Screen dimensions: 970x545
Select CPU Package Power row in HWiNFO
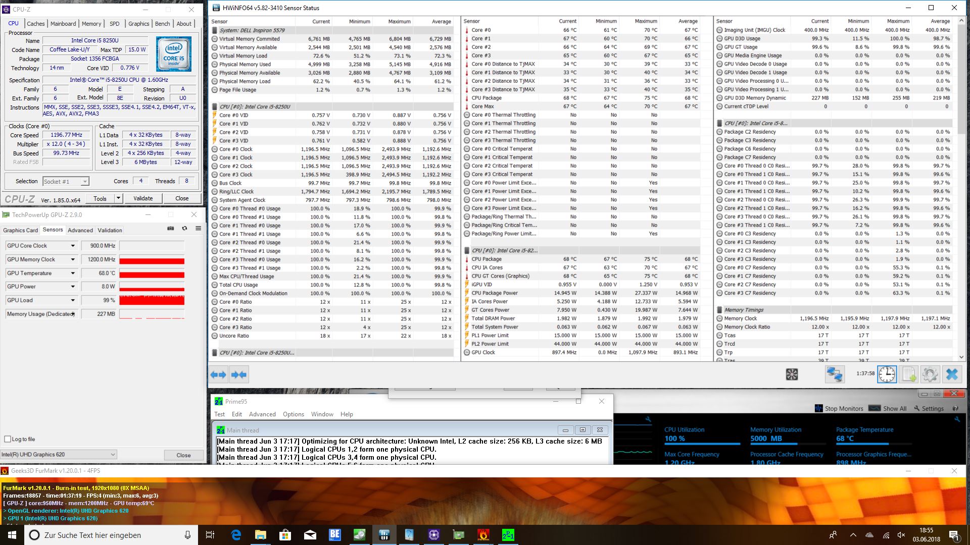(x=581, y=293)
